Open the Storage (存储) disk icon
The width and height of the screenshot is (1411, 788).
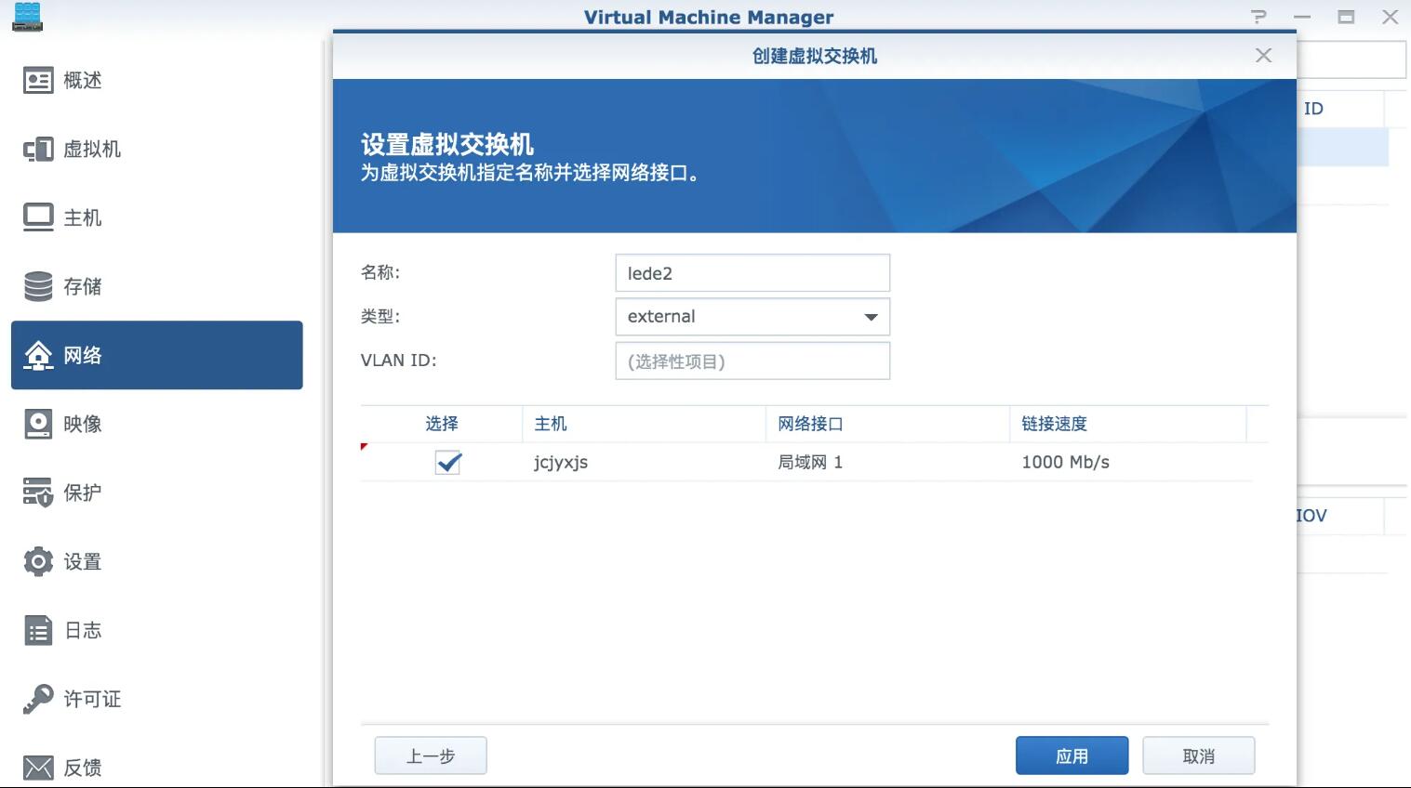38,286
